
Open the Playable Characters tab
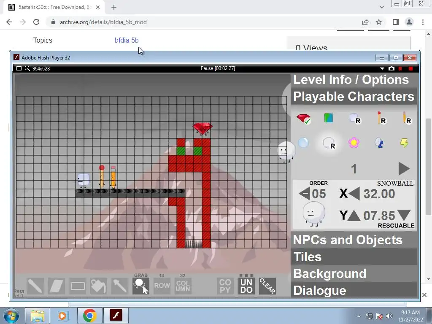pyautogui.click(x=354, y=97)
